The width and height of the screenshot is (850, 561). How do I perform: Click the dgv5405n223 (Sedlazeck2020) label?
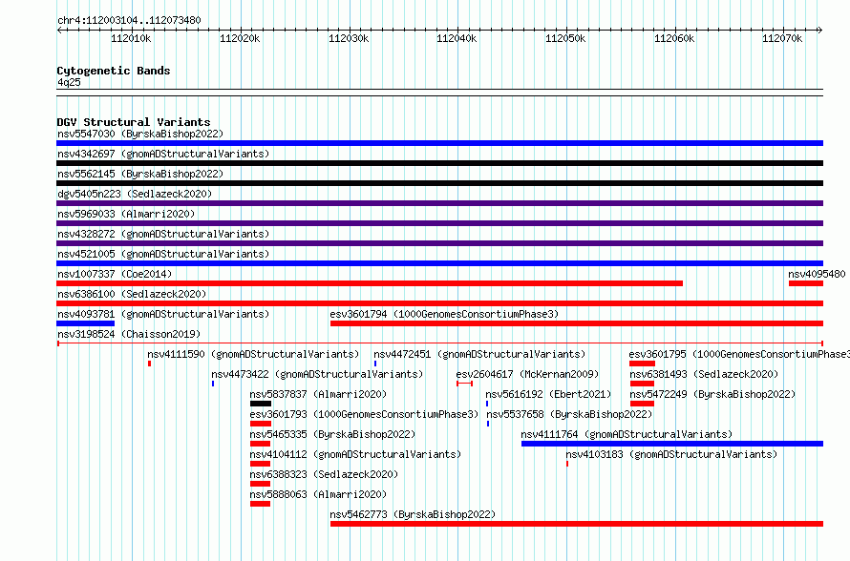tap(135, 194)
